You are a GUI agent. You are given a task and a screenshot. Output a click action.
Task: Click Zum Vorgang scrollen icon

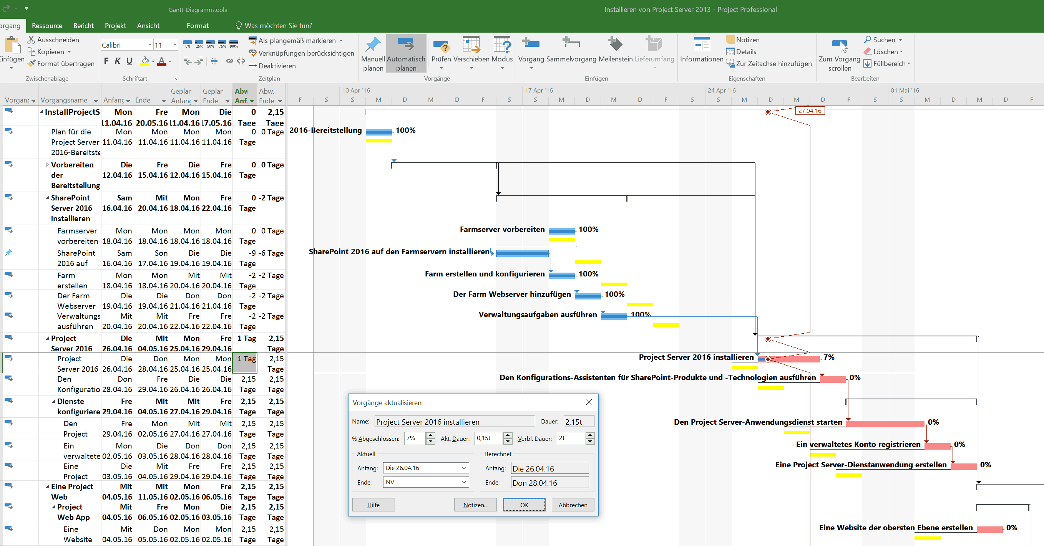point(839,45)
